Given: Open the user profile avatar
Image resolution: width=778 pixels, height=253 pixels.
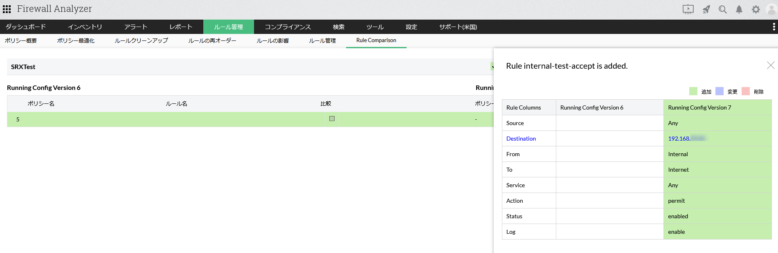Looking at the screenshot, I should (x=771, y=9).
